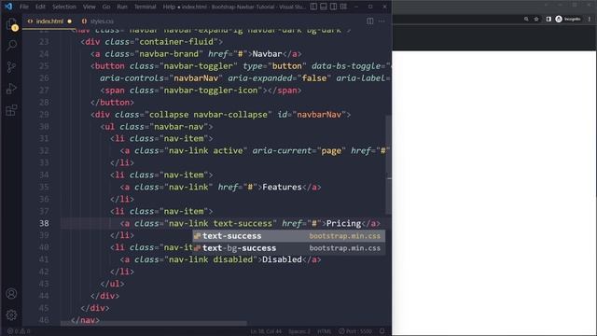The width and height of the screenshot is (597, 336).
Task: Open the Edit menu
Action: tap(40, 7)
